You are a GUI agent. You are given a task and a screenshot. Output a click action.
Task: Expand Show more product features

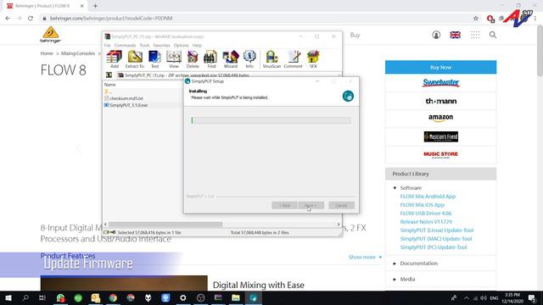[x=365, y=257]
